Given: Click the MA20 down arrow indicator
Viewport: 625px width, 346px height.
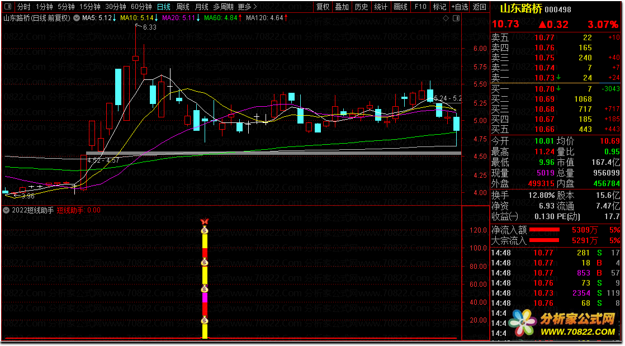Looking at the screenshot, I should tap(198, 18).
